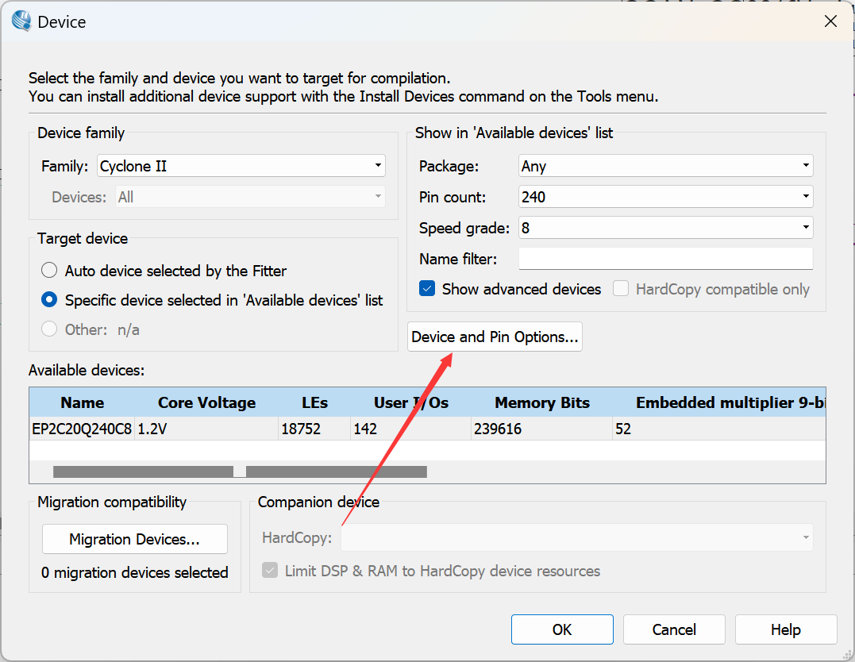
Task: Open the Speed grade dropdown showing 8
Action: pos(665,228)
